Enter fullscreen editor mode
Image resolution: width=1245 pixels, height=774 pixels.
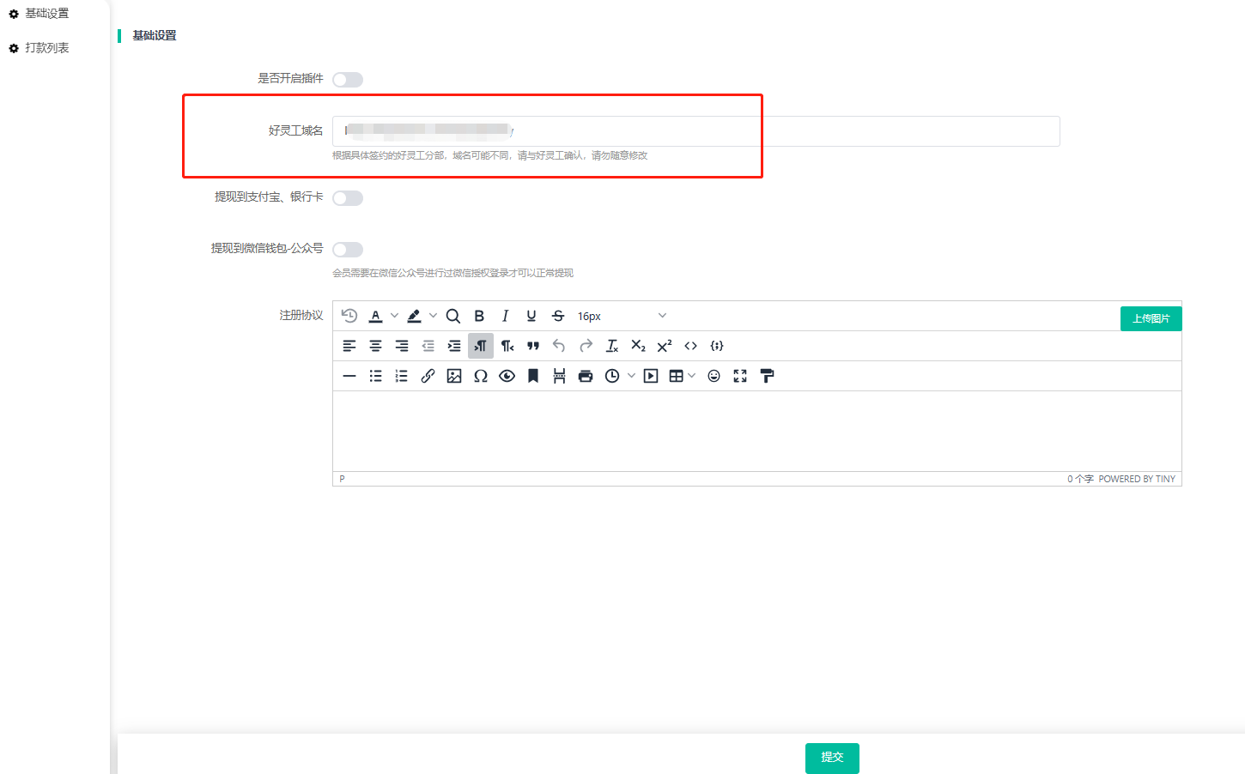740,376
